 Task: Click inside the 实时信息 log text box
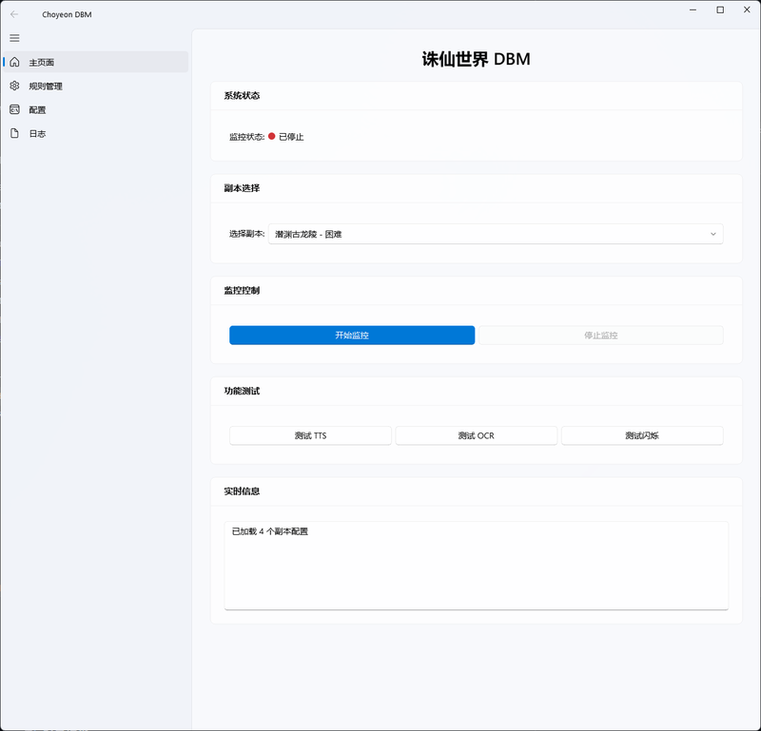click(x=477, y=566)
